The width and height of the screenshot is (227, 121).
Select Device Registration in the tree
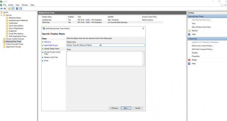16,28
